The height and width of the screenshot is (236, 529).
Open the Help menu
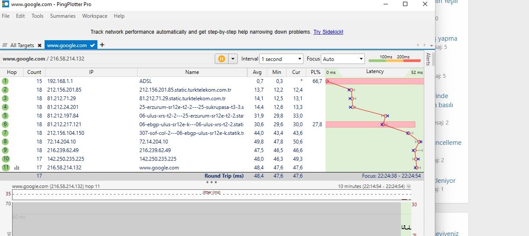tap(119, 16)
